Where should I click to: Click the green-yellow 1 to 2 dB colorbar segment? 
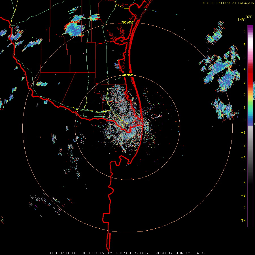[250, 101]
